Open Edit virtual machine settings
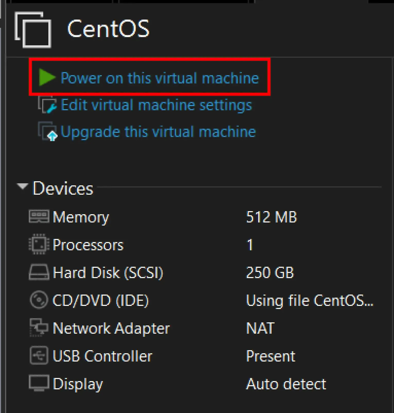394x413 pixels. (x=156, y=105)
